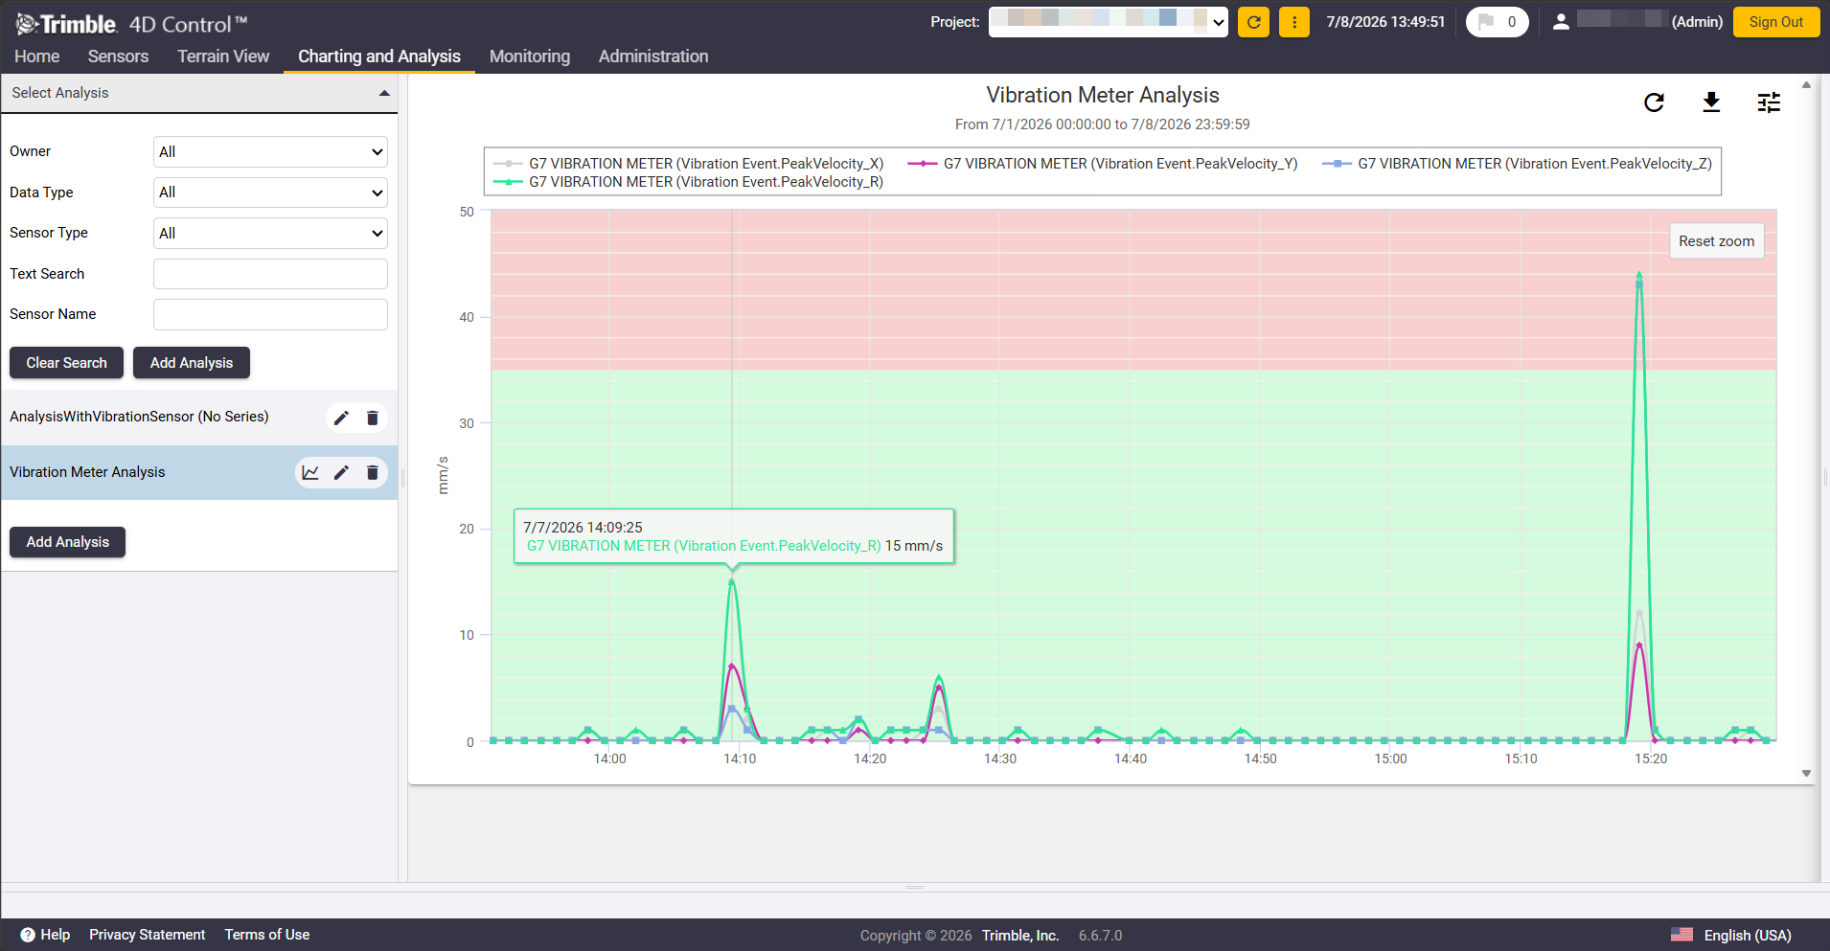Switch to the Monitoring tab
Image resolution: width=1830 pixels, height=951 pixels.
click(x=530, y=57)
